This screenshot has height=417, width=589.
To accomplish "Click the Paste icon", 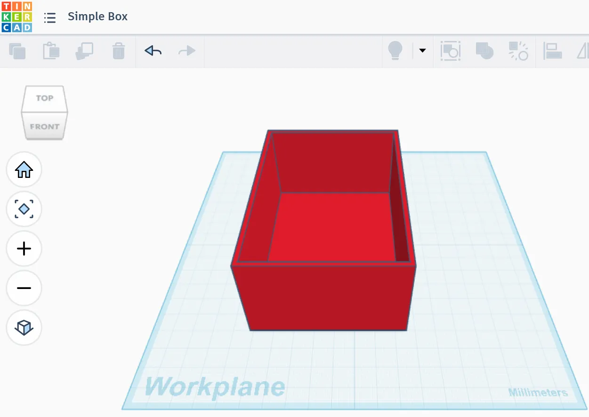I will [x=51, y=51].
